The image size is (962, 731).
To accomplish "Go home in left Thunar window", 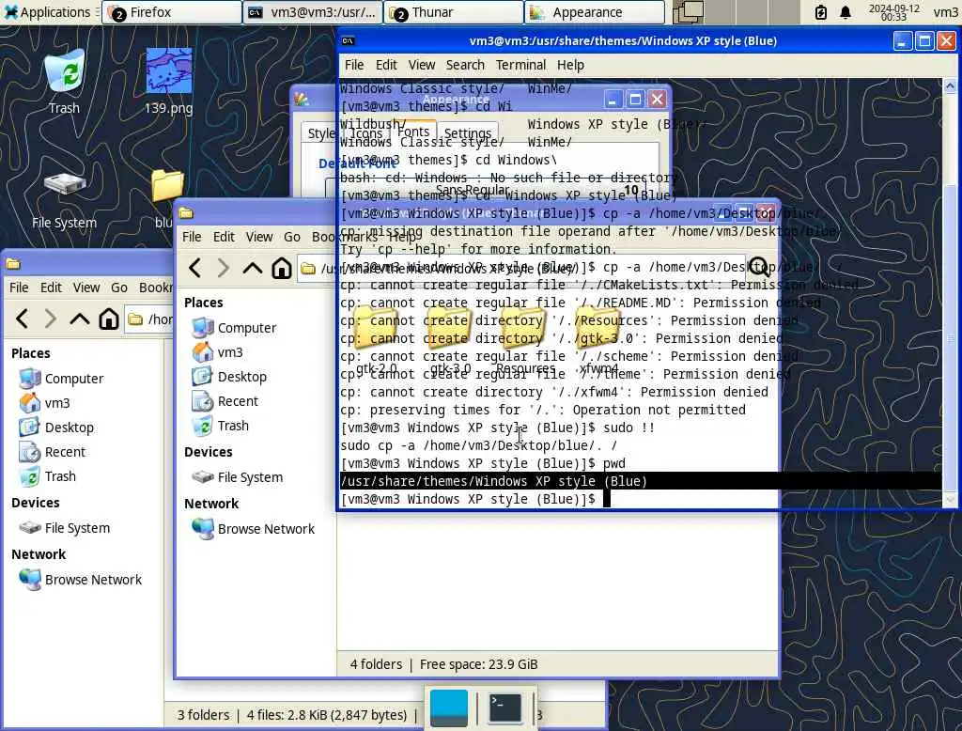I will (109, 319).
